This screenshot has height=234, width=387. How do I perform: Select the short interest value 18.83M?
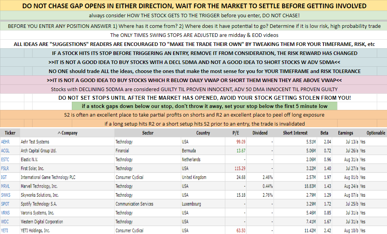310,186
